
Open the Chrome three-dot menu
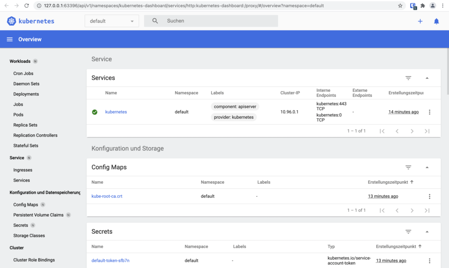click(443, 6)
